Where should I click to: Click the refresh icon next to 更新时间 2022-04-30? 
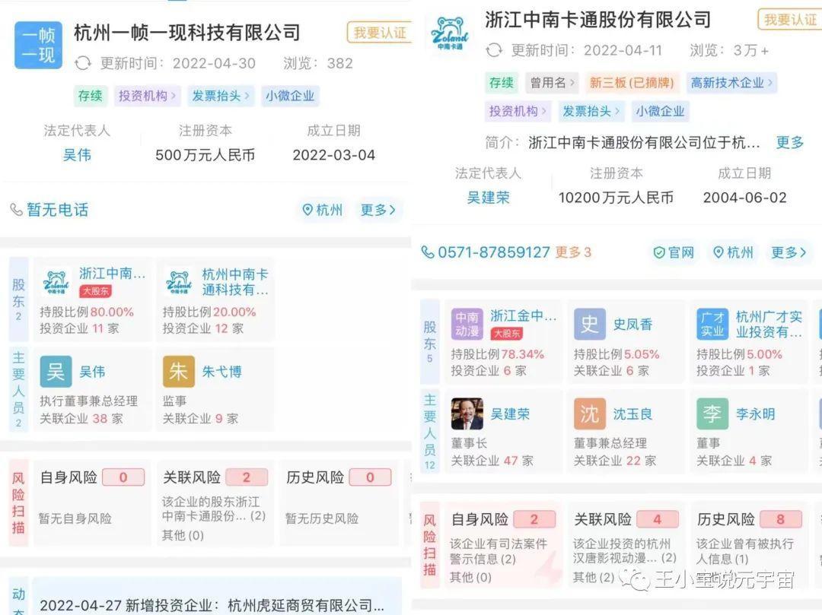pos(81,63)
